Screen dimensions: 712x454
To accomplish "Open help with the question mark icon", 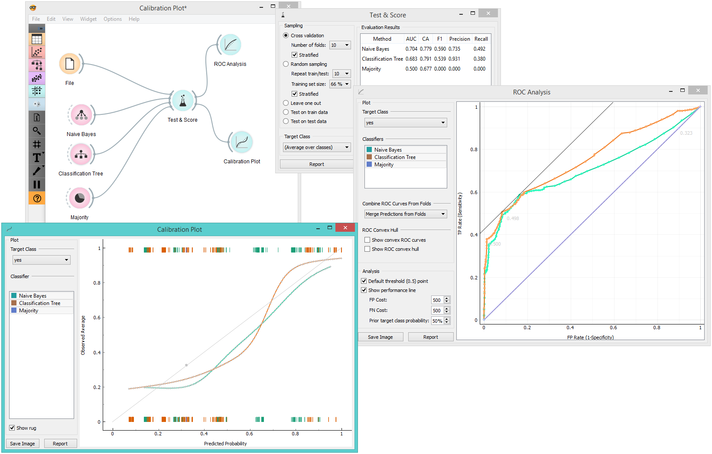I will tap(37, 198).
